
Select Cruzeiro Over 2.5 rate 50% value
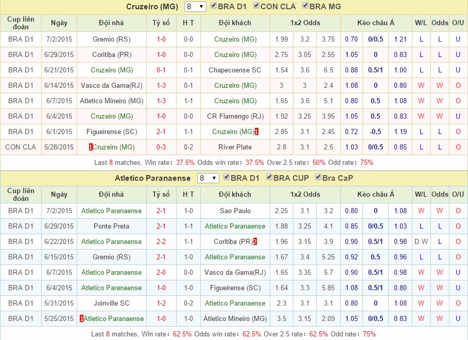tap(319, 163)
